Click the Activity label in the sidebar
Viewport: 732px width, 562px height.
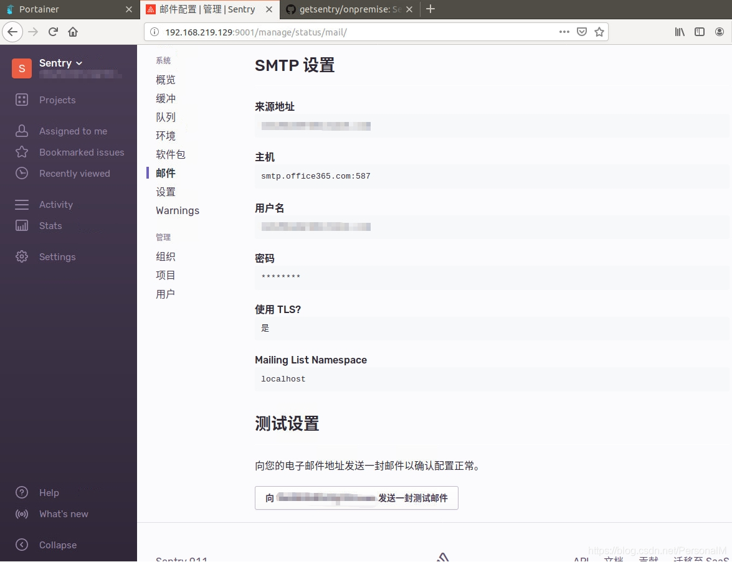(x=56, y=204)
